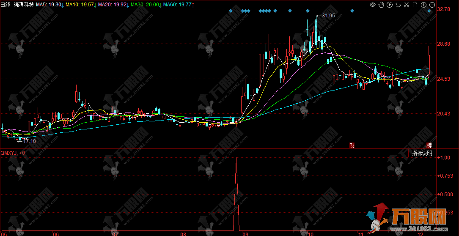Click the red 榜 ranking marker
The image size is (459, 236).
429,145
